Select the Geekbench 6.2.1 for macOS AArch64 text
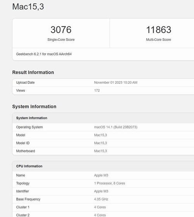Viewport: 194px width, 217px height. coord(44,54)
